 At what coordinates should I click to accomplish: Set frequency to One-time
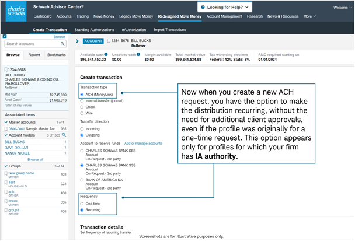[x=82, y=204]
